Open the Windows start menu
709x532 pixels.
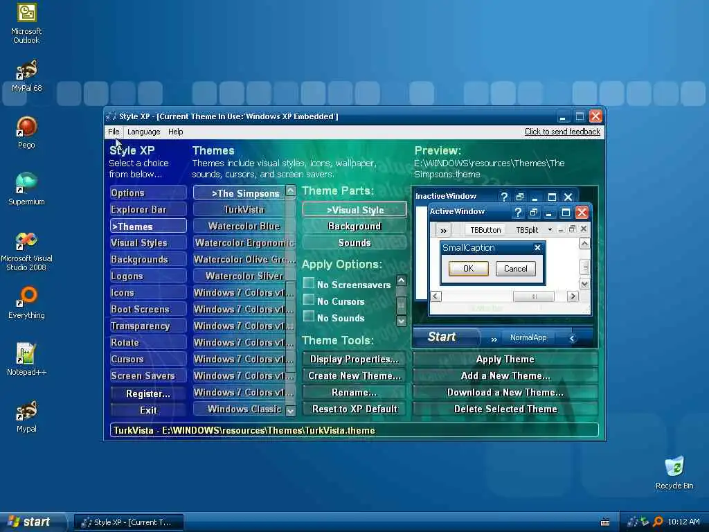(x=33, y=522)
